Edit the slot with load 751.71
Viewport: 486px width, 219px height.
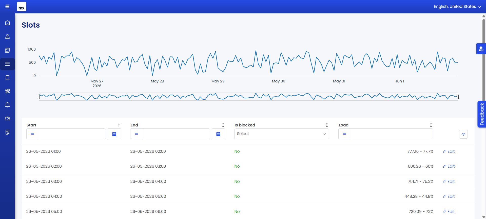(449, 182)
